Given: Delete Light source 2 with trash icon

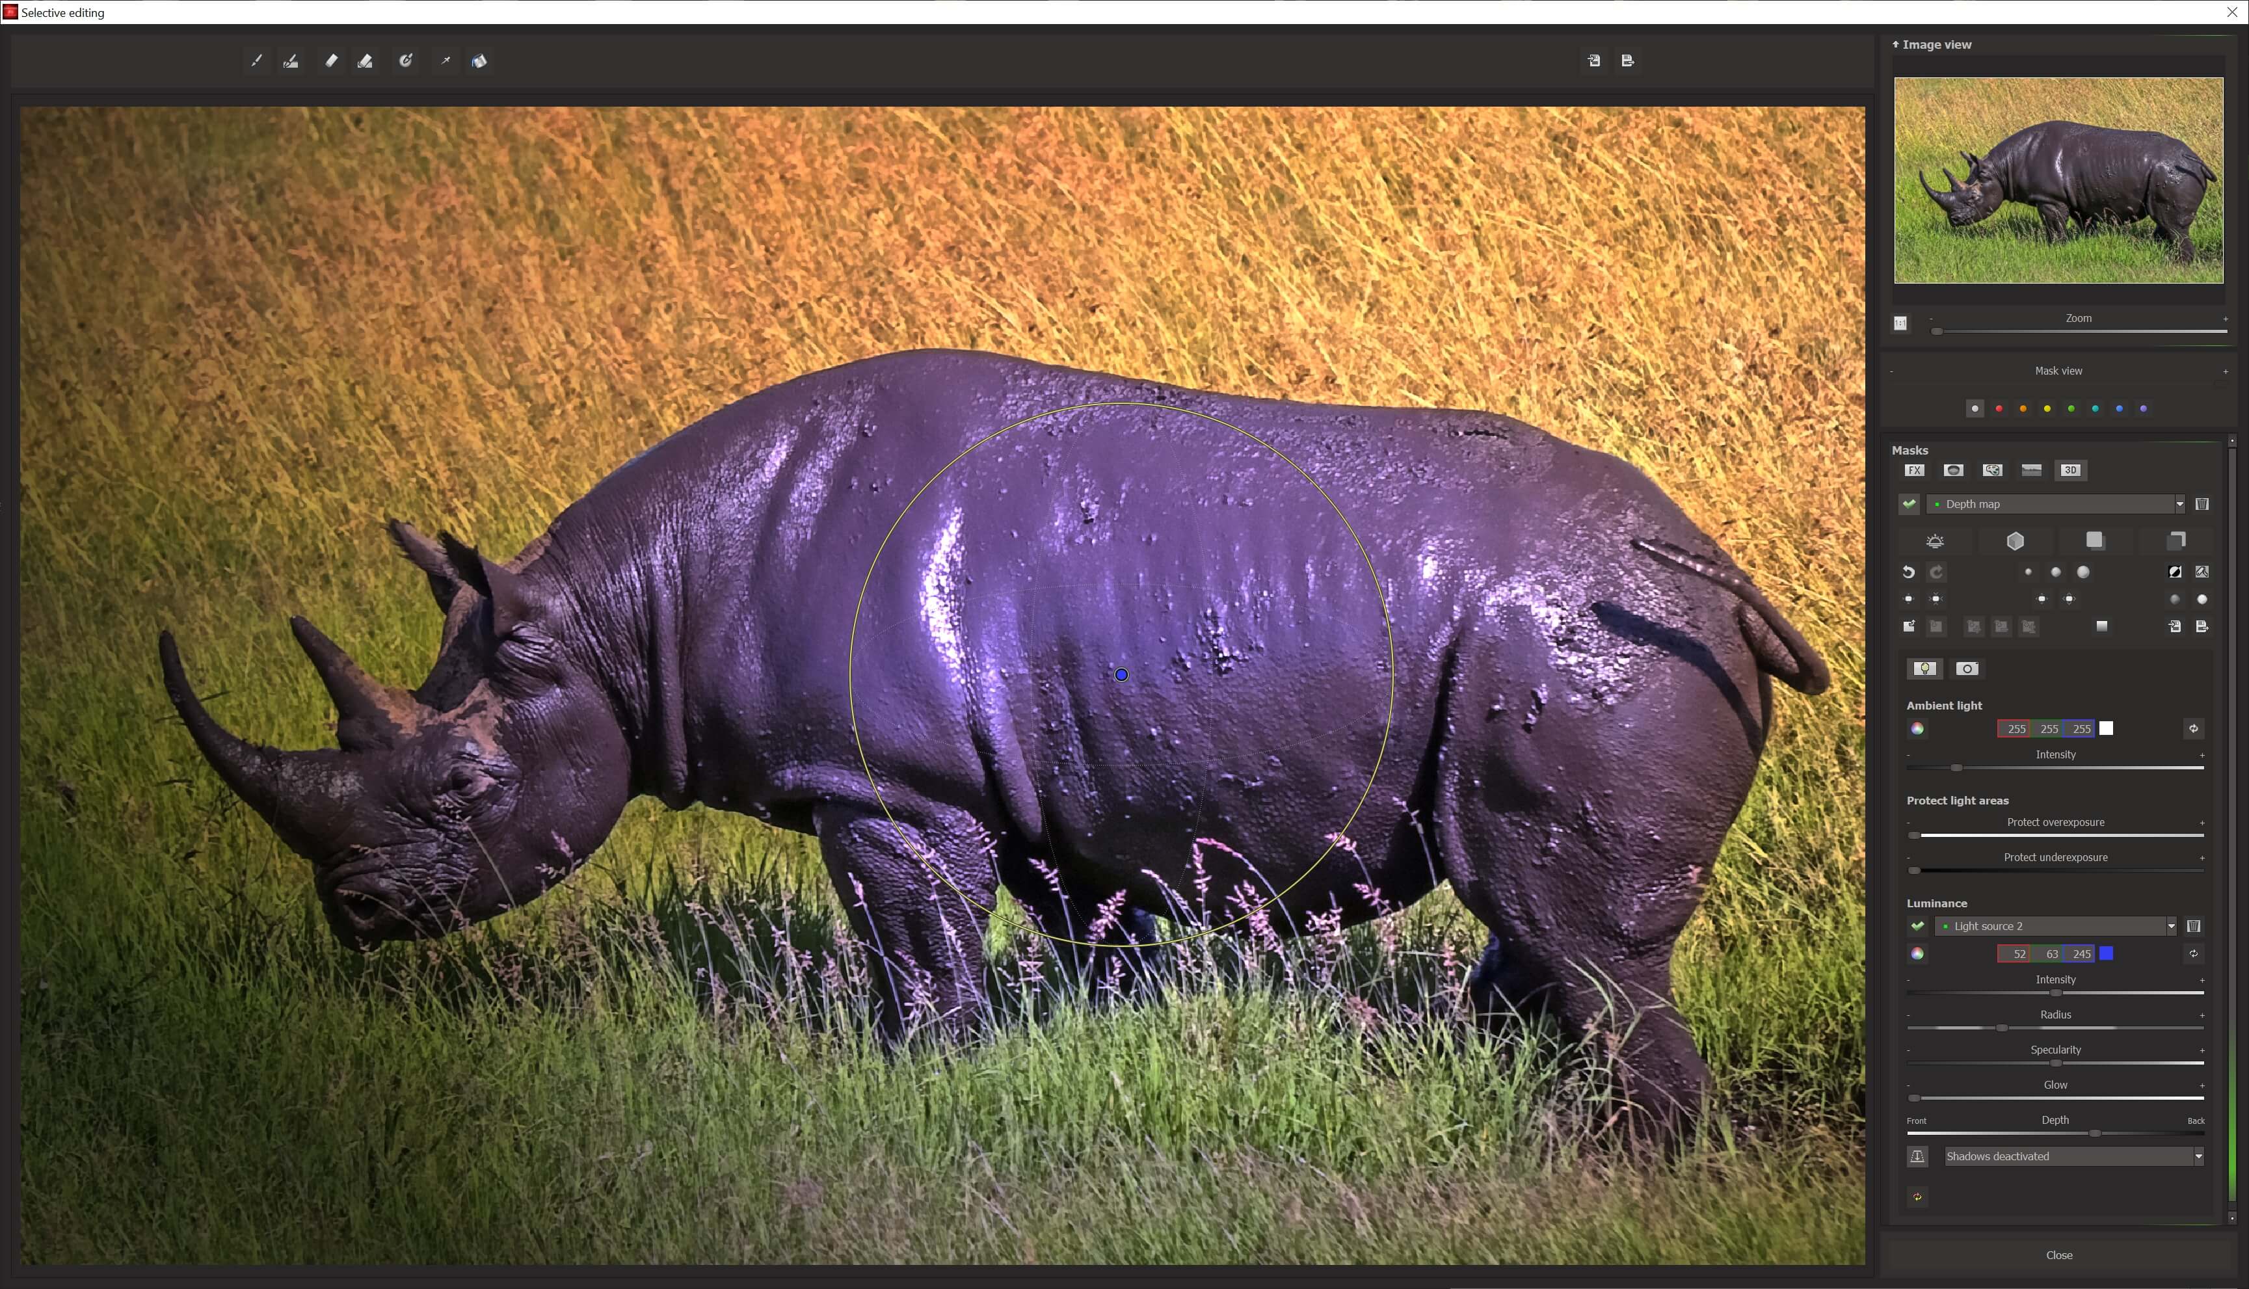Looking at the screenshot, I should click(2193, 926).
